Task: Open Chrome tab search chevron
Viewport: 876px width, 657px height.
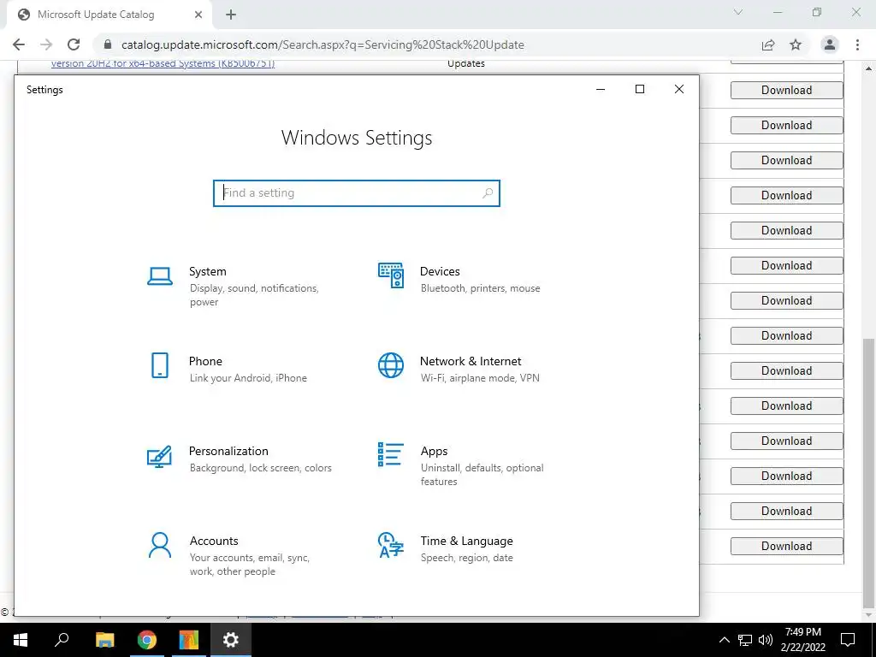Action: [738, 12]
